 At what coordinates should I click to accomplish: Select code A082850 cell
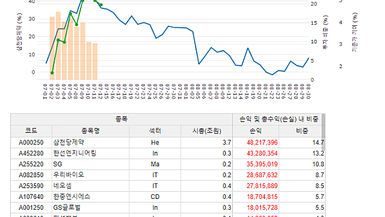[x=31, y=175]
